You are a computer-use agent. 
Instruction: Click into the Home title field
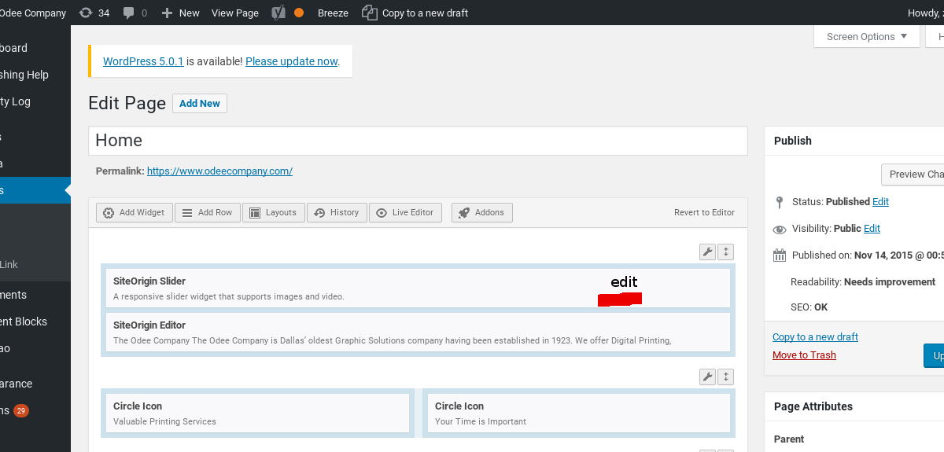click(x=417, y=141)
